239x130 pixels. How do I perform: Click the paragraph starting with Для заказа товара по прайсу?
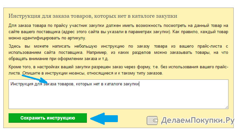118,32
